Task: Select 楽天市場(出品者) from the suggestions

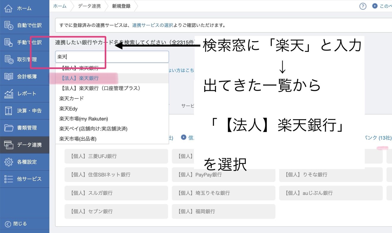Action: pos(112,139)
